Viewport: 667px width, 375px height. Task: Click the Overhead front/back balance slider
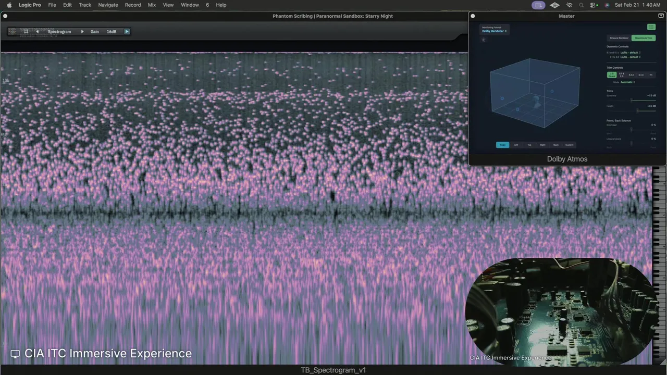point(632,130)
